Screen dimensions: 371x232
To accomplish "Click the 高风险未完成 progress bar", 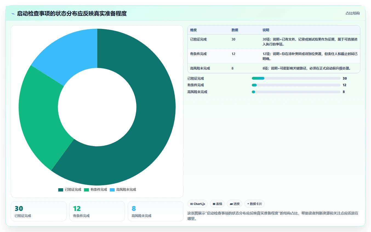I will click(296, 92).
